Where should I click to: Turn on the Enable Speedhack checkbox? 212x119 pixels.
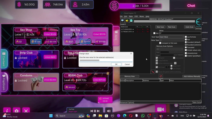tap(186, 56)
